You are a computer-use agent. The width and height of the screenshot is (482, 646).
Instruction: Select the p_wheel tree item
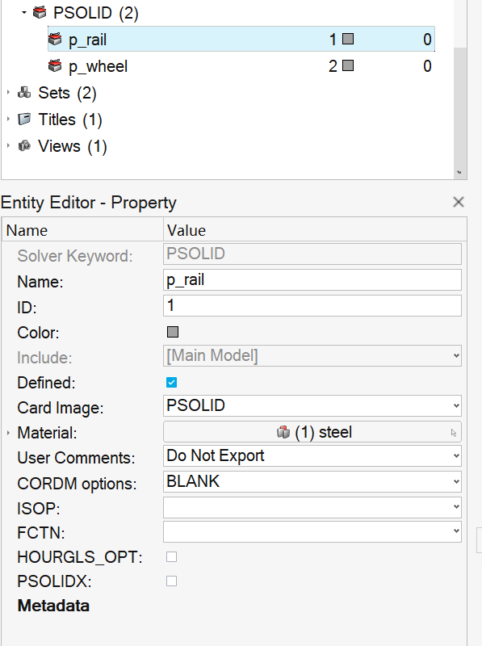(241, 66)
